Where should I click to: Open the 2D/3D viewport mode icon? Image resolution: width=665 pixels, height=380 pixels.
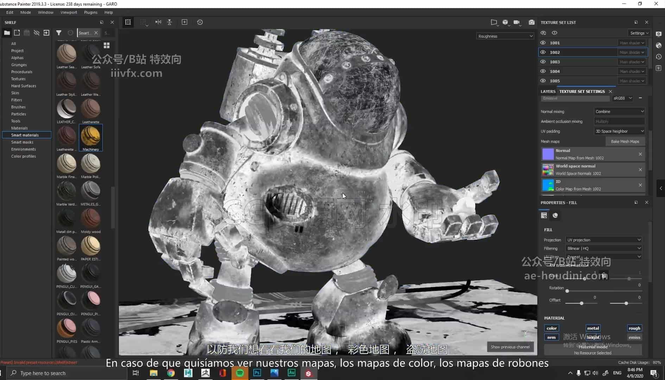494,22
